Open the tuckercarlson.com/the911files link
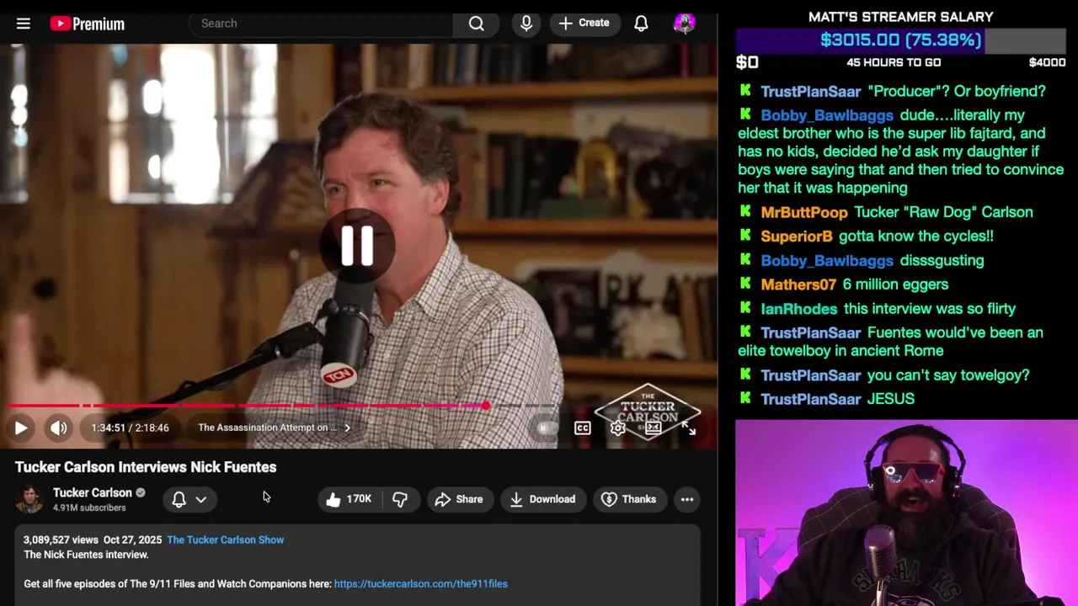The image size is (1078, 606). pyautogui.click(x=420, y=583)
